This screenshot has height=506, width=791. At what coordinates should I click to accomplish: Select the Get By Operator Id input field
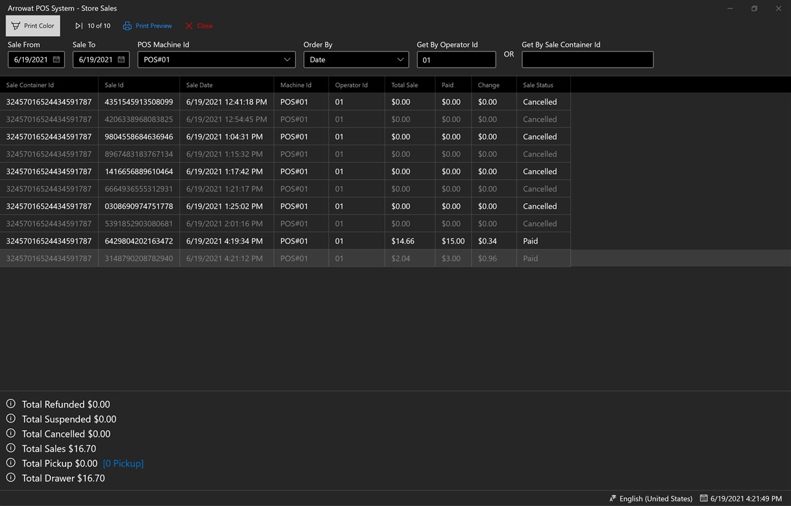pos(456,59)
